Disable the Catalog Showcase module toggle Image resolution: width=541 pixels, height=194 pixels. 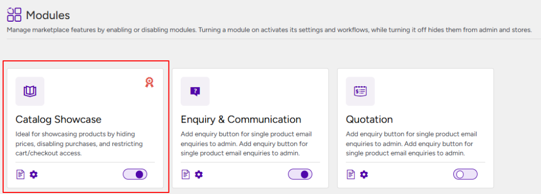pyautogui.click(x=135, y=174)
